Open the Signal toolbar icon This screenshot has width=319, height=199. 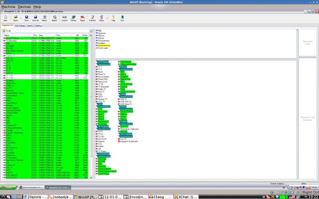[82, 18]
